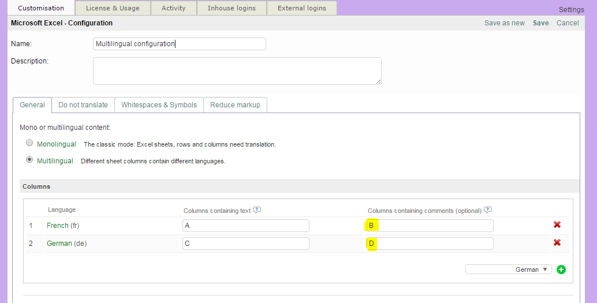Open the Inhouse logins tab
This screenshot has width=597, height=303.
pos(232,8)
